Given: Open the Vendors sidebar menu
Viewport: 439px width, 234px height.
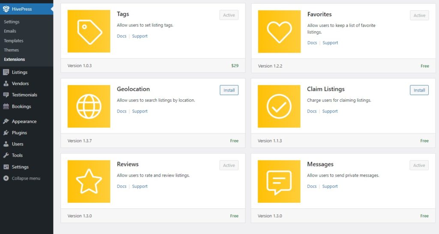Looking at the screenshot, I should coord(20,83).
